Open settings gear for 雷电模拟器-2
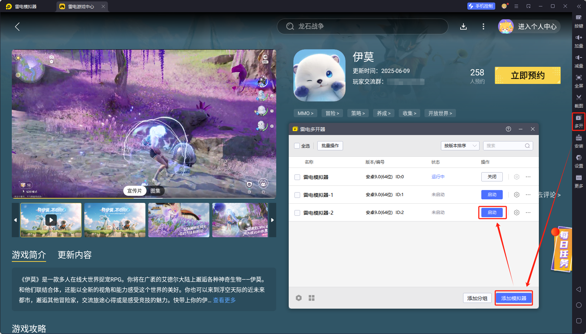 (x=517, y=213)
